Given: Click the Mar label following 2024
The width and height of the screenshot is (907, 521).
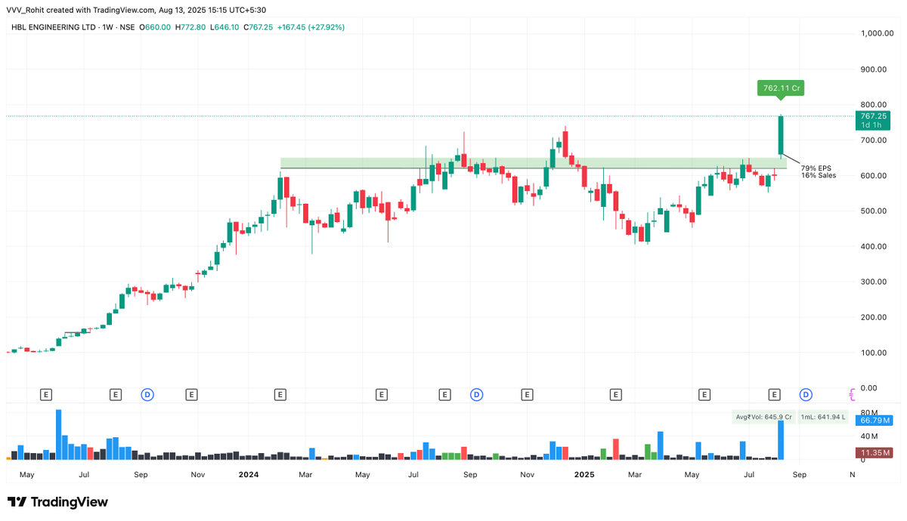Looking at the screenshot, I should pyautogui.click(x=305, y=475).
